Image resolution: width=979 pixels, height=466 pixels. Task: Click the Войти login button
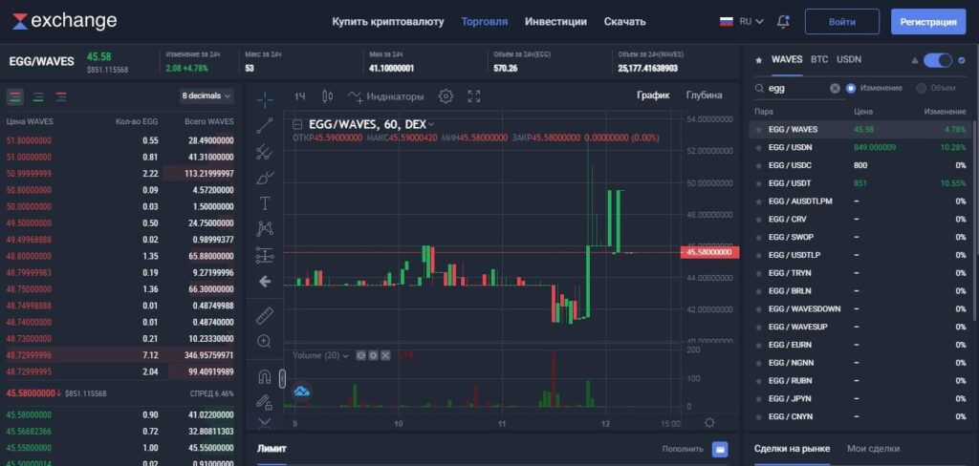[x=841, y=21]
